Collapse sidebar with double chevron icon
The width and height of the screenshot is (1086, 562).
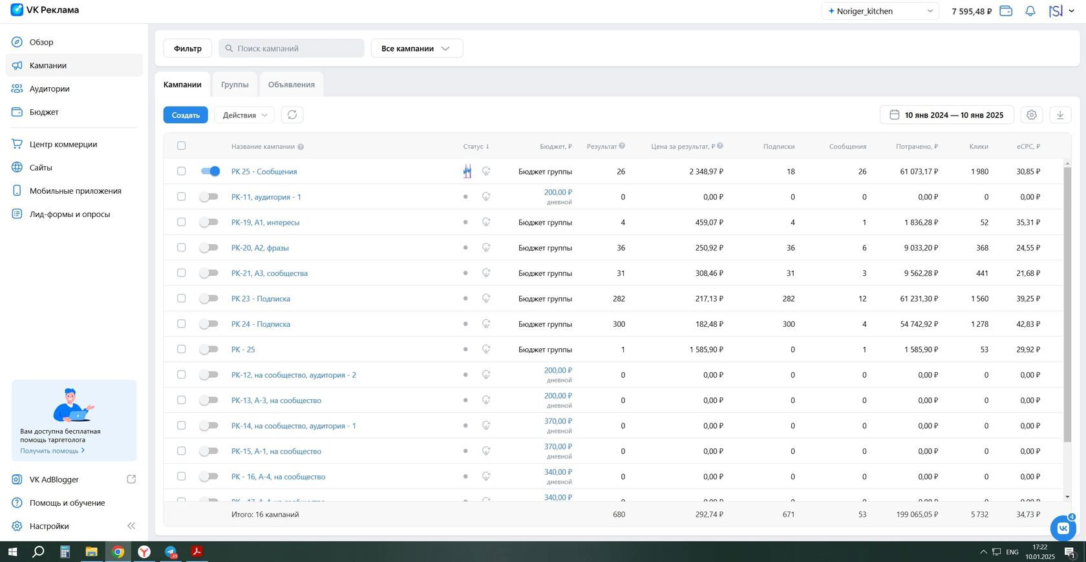tap(131, 526)
